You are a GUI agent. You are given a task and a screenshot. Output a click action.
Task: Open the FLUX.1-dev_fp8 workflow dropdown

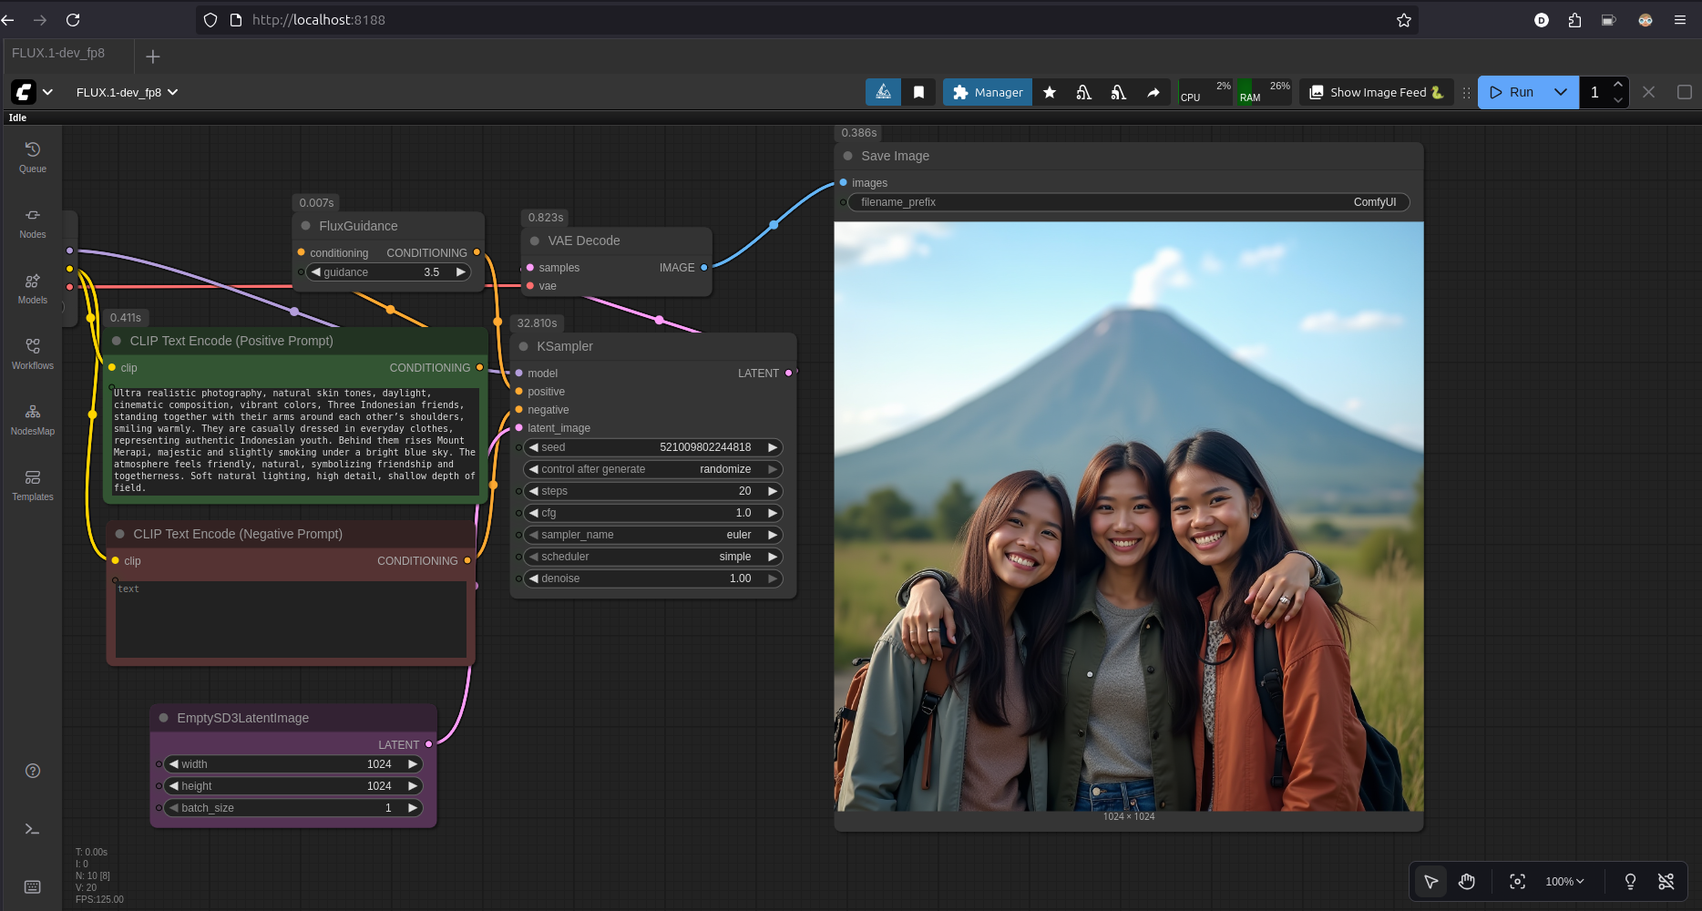tap(127, 92)
